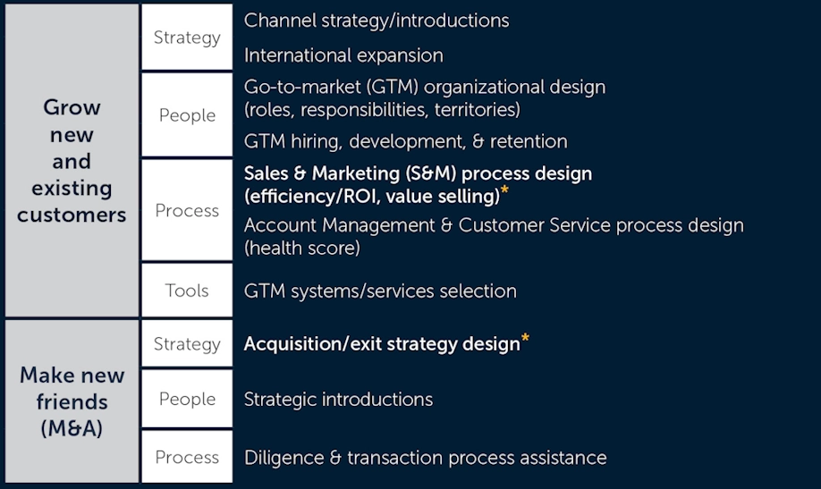Select the Tools category box

click(187, 291)
